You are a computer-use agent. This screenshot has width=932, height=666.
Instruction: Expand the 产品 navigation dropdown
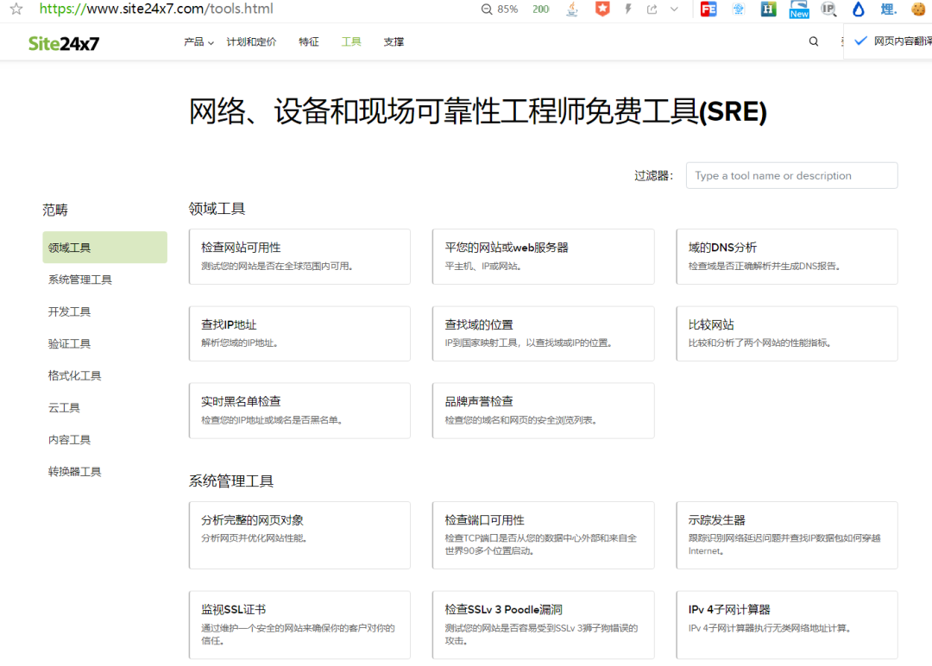[198, 41]
